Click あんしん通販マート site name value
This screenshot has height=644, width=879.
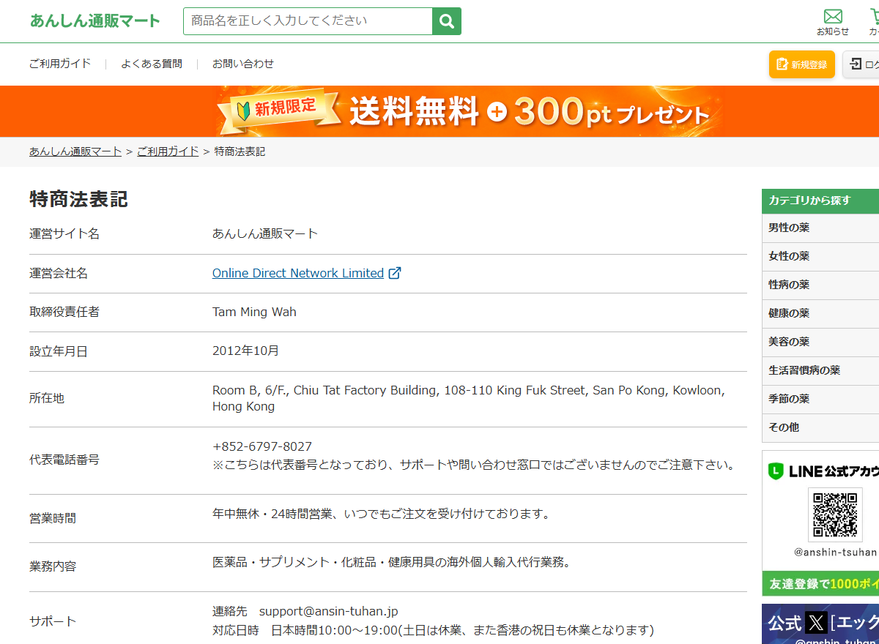tap(265, 233)
